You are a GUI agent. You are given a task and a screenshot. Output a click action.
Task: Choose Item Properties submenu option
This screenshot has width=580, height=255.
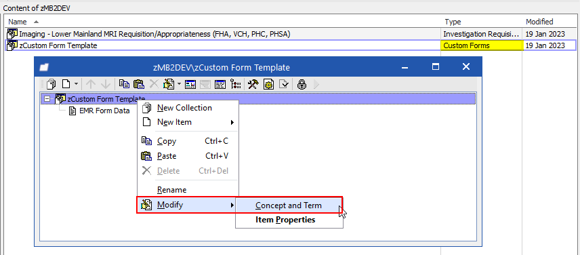coord(289,220)
